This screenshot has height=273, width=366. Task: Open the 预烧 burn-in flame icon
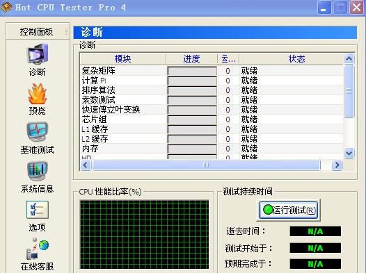38,94
